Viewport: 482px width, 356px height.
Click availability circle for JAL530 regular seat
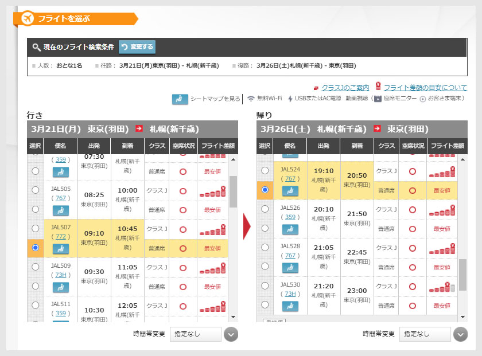click(413, 306)
